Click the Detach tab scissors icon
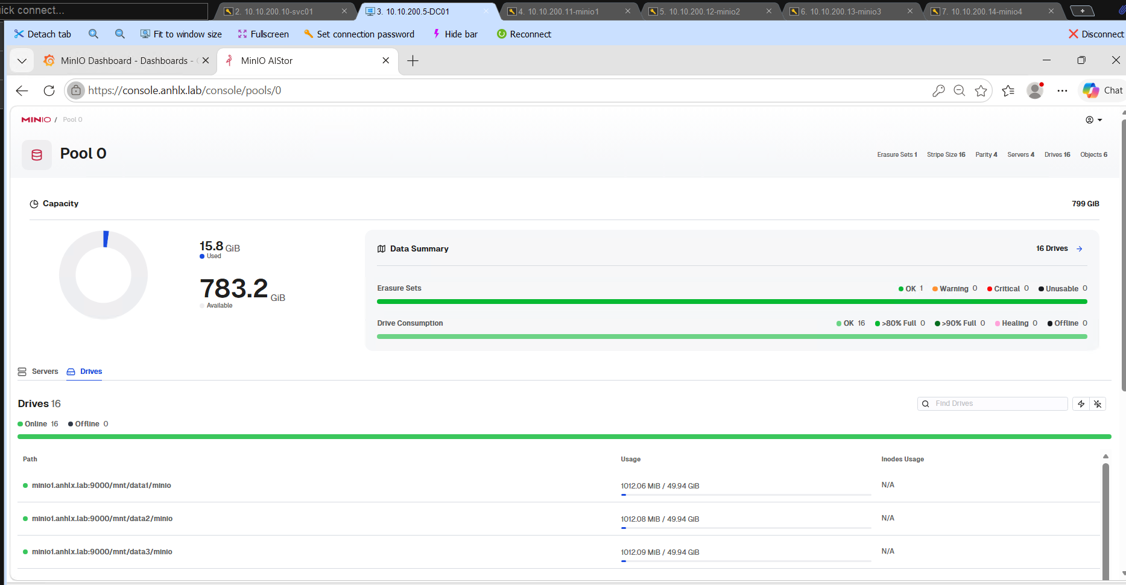Viewport: 1126px width, 585px height. click(19, 34)
